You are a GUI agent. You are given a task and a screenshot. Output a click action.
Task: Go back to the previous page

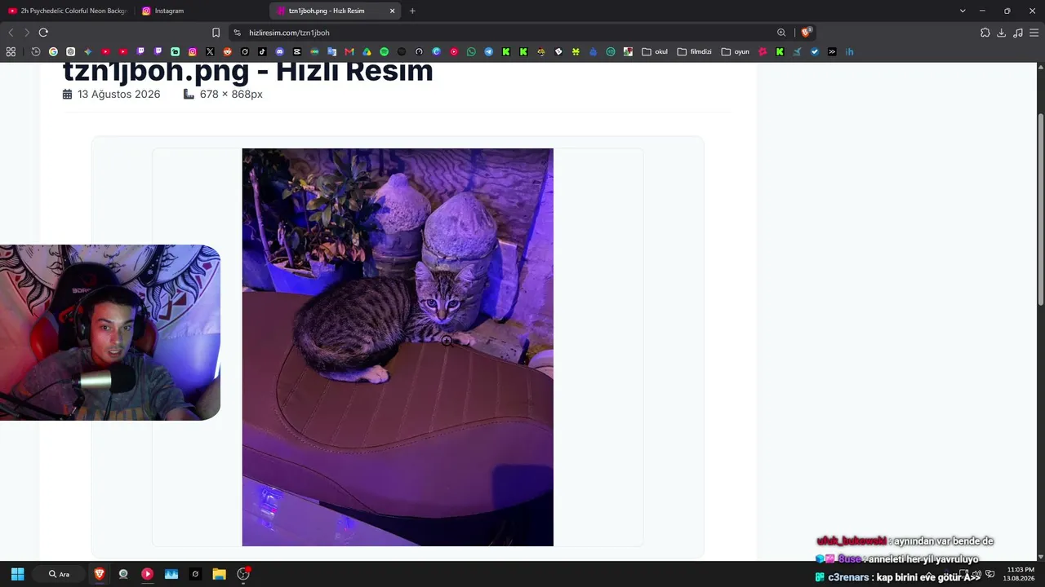click(x=11, y=33)
